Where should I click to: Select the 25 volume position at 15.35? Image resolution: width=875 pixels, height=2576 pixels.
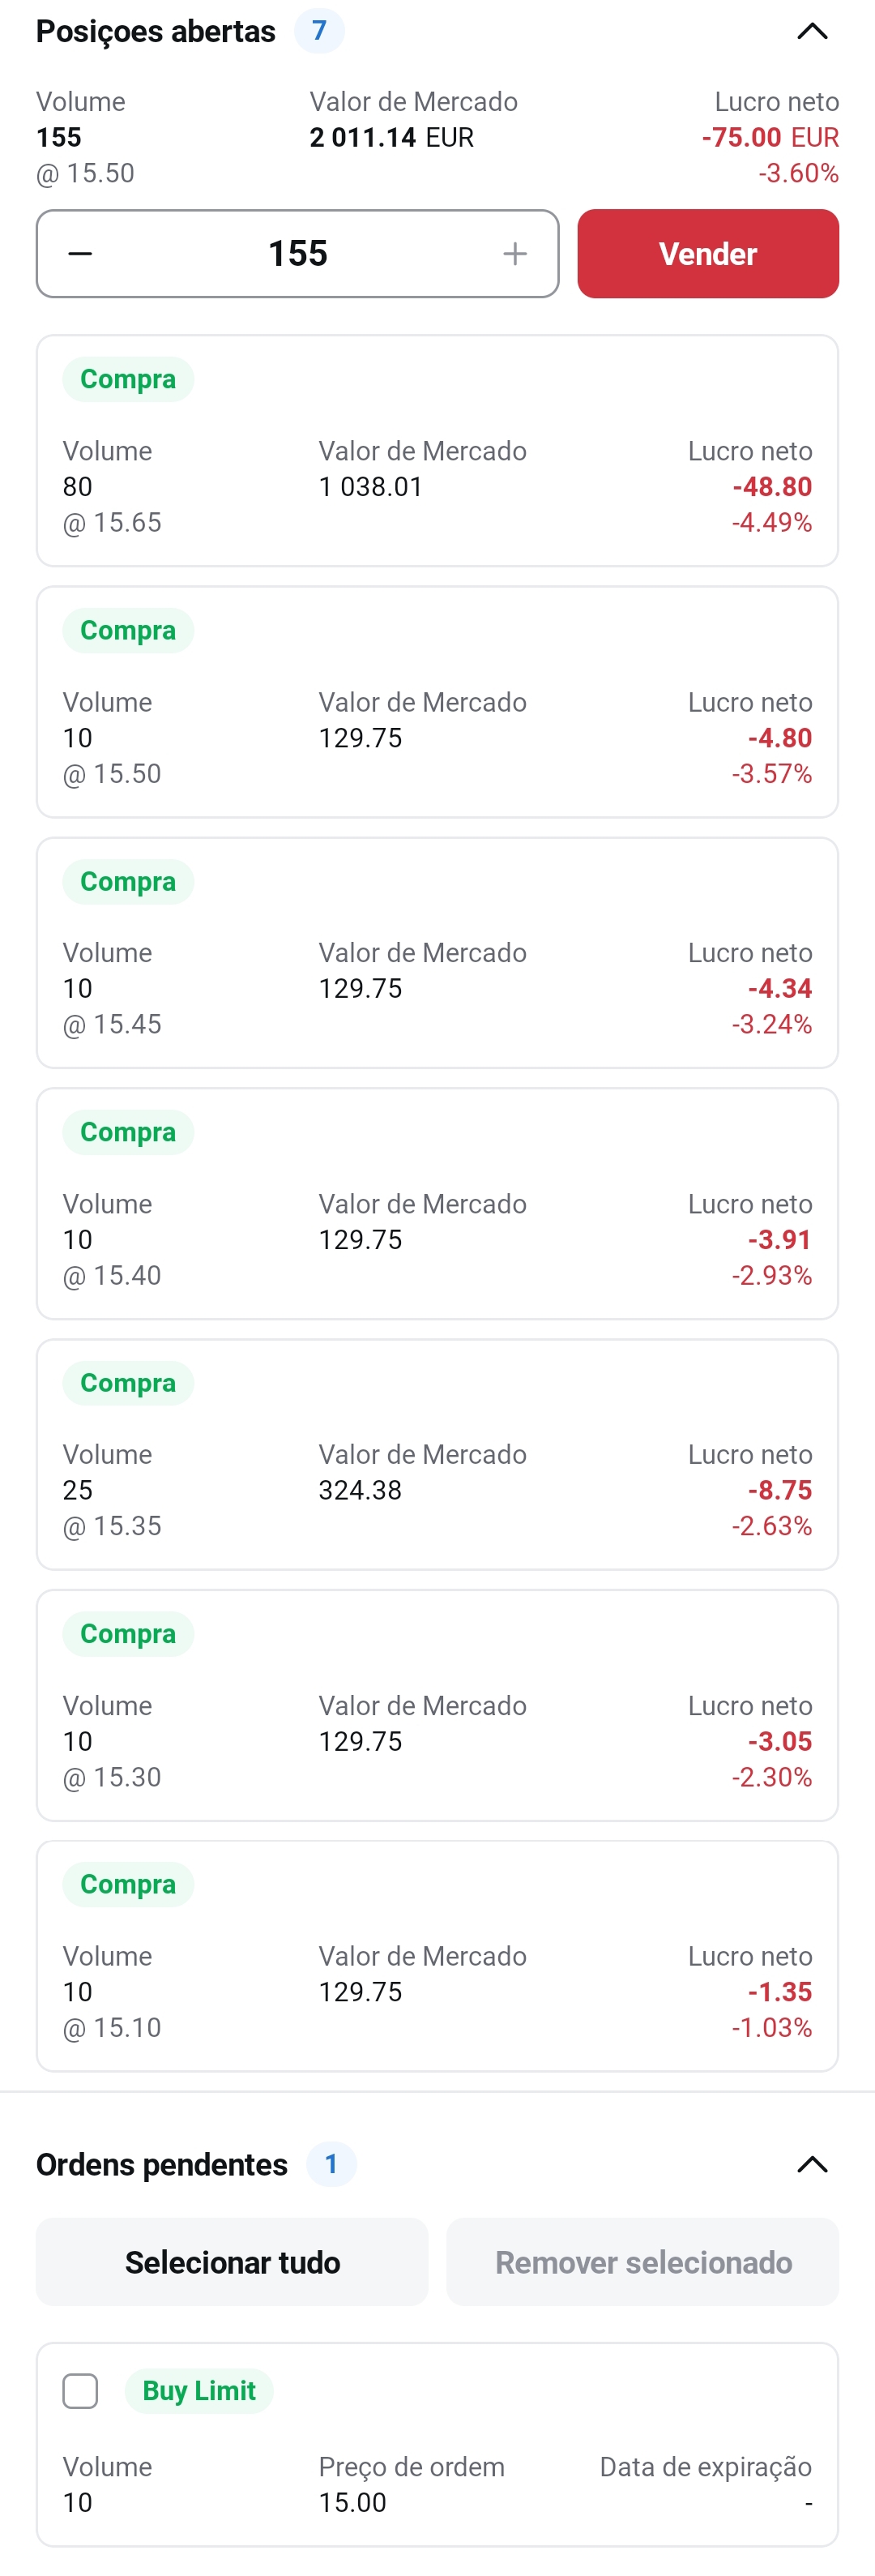437,1455
